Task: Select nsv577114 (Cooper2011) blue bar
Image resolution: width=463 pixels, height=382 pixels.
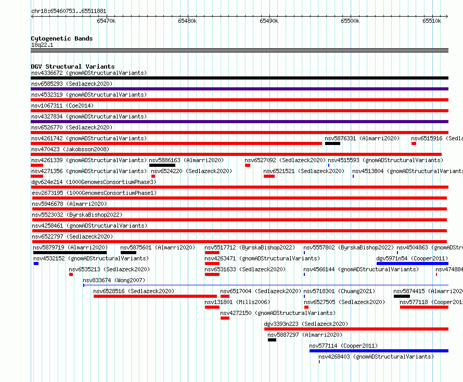Action: (x=379, y=351)
